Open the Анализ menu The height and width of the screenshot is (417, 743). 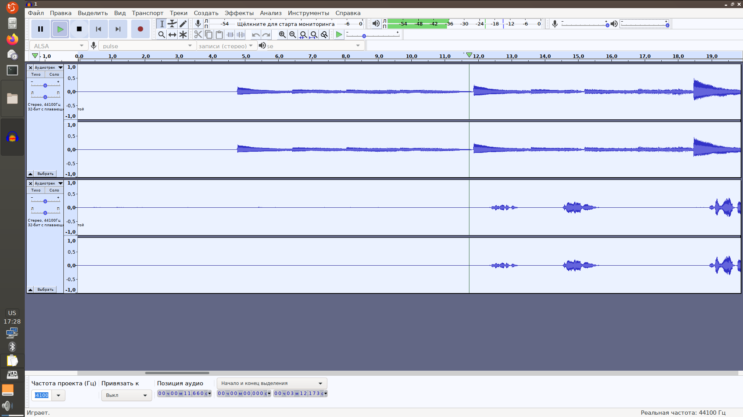271,13
